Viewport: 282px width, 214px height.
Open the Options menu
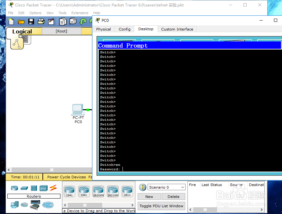click(x=35, y=13)
